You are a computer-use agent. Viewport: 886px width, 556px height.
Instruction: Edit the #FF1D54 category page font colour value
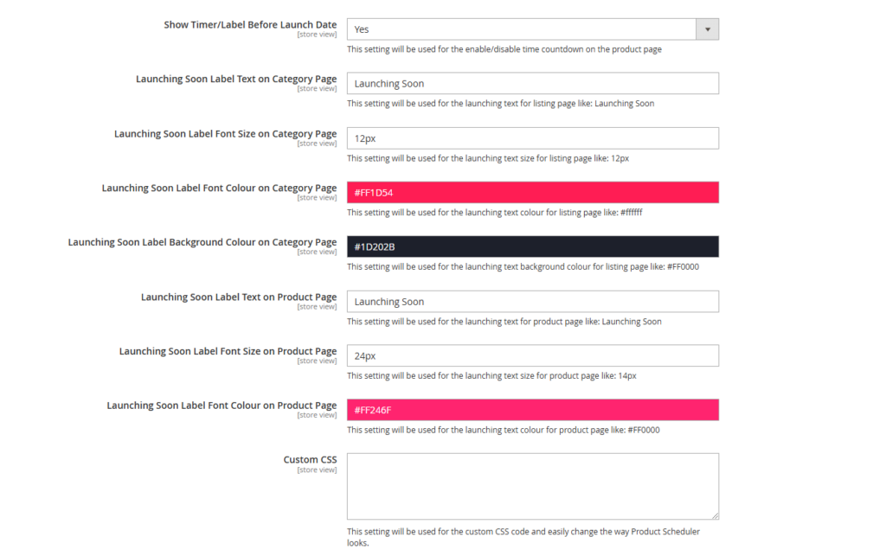click(x=532, y=192)
